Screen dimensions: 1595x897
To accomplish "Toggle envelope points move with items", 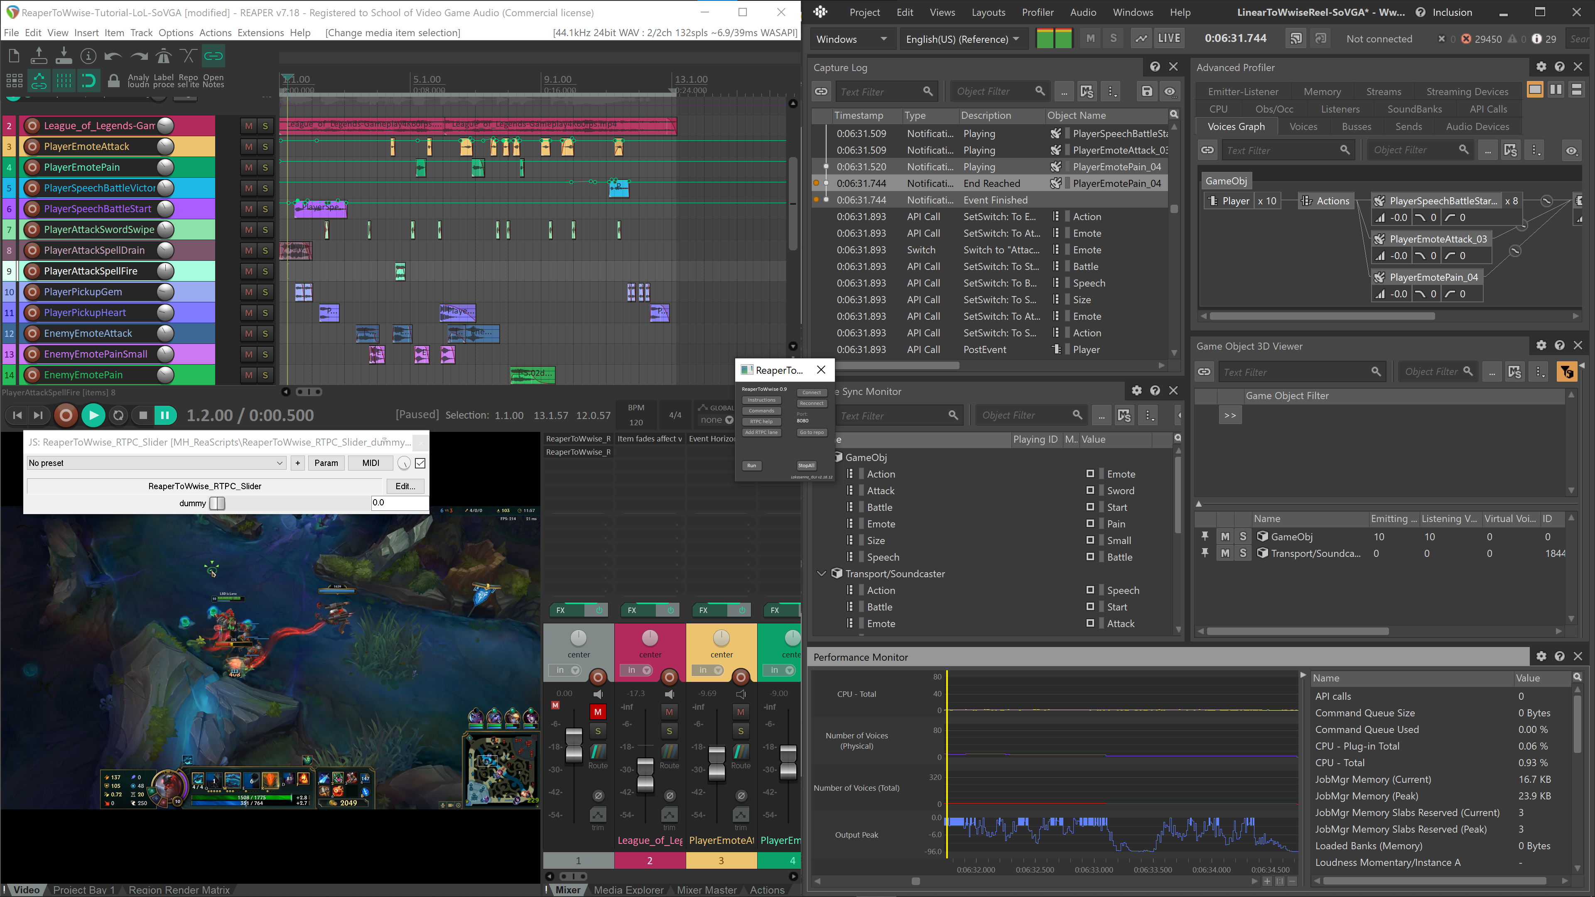I will (x=38, y=81).
